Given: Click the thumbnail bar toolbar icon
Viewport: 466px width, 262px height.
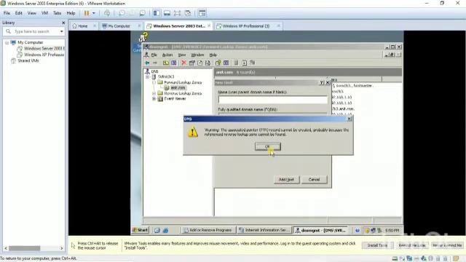Looking at the screenshot, I should 167,13.
